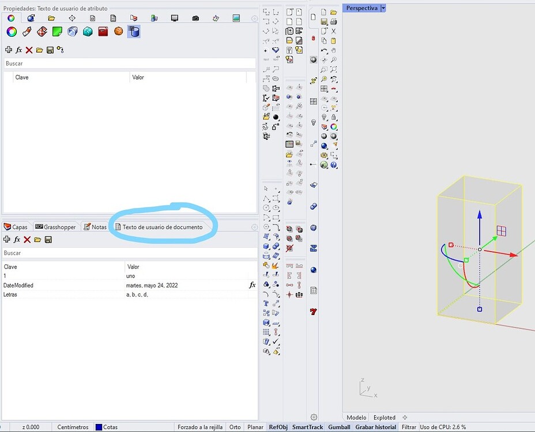Click Grabar historial in the status bar
The height and width of the screenshot is (432, 535).
click(x=375, y=427)
